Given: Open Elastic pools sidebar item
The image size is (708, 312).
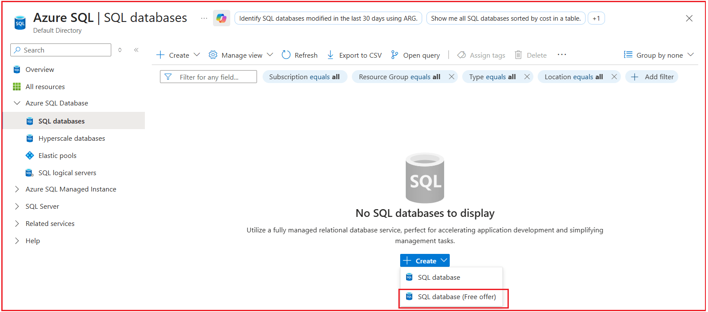Looking at the screenshot, I should (57, 155).
